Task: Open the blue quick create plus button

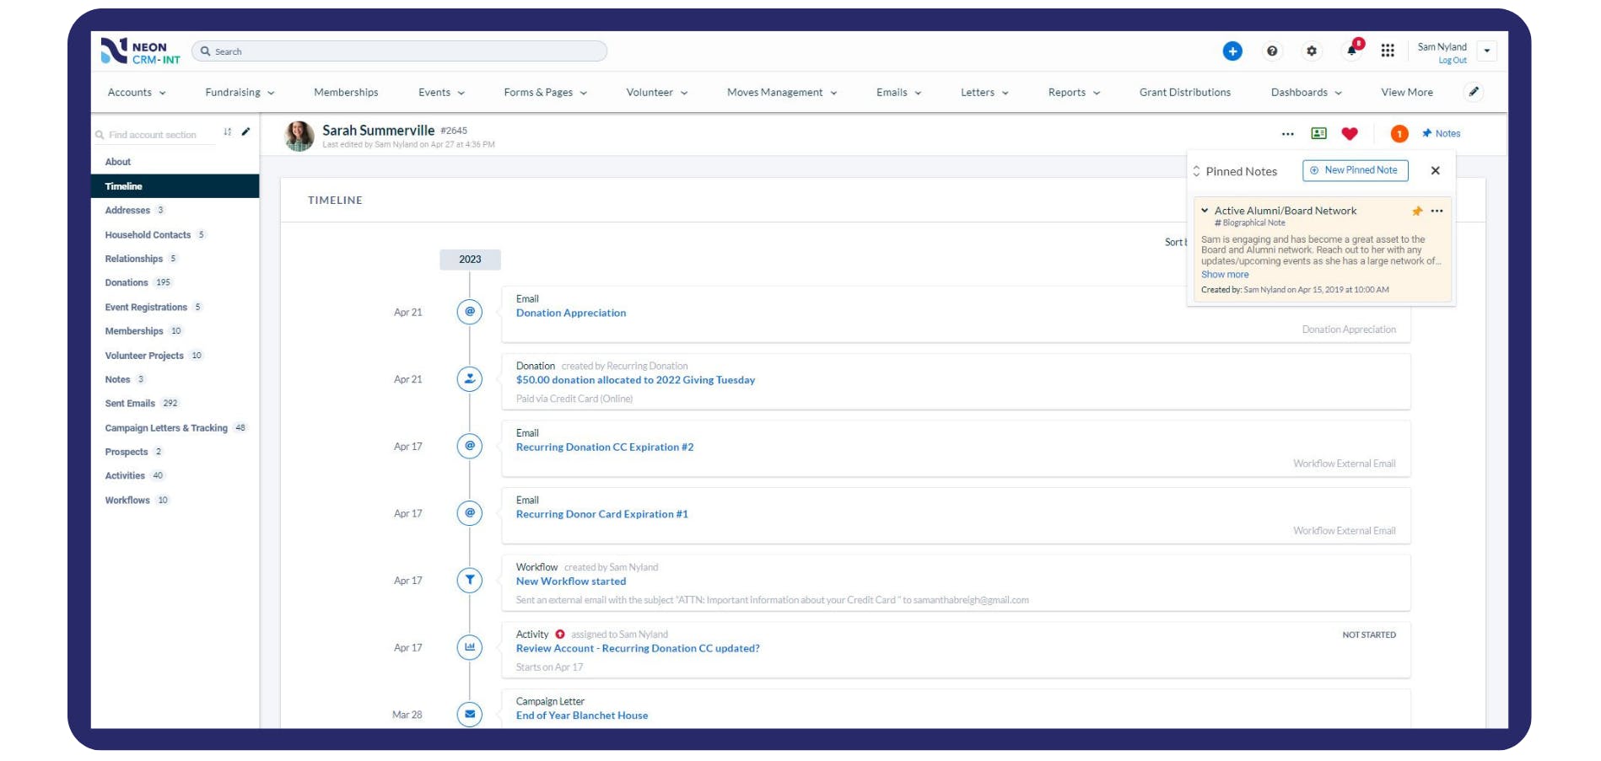Action: [1232, 51]
